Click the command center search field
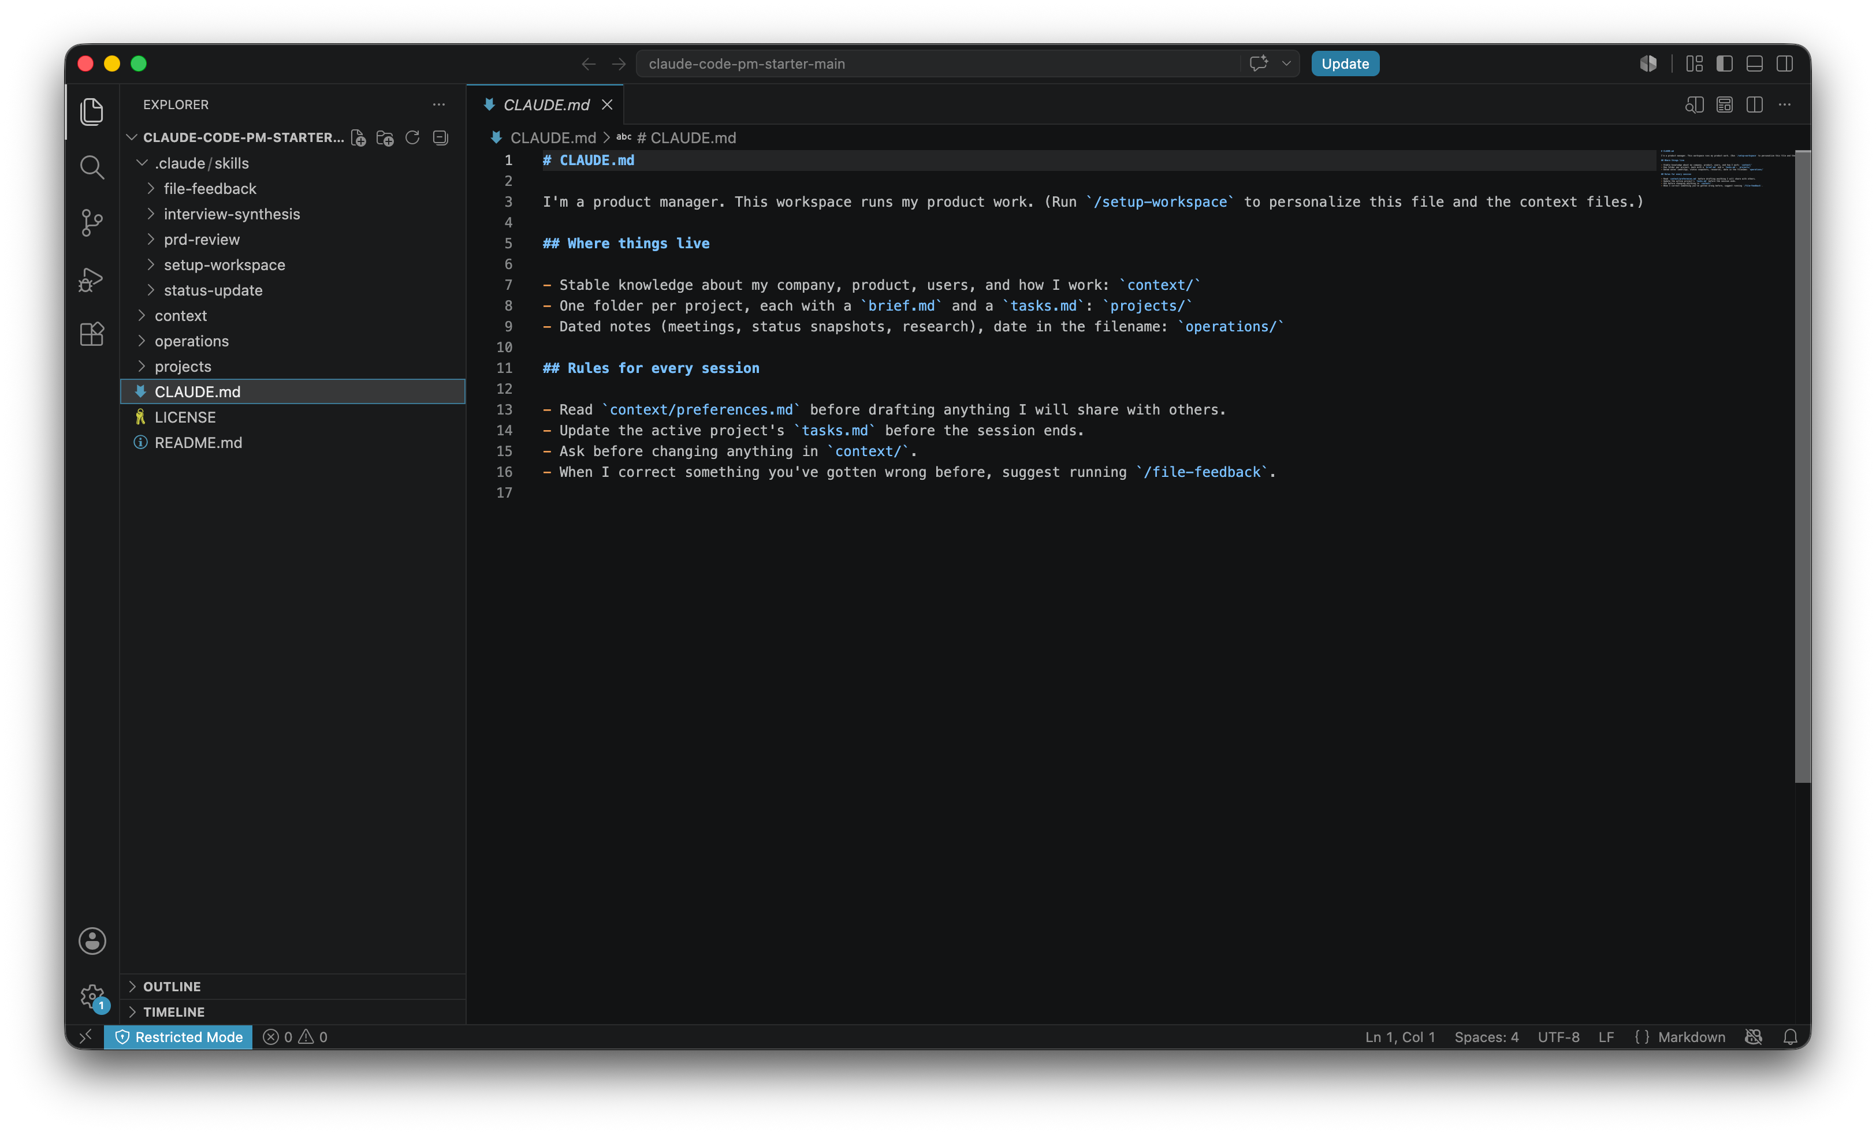This screenshot has height=1135, width=1876. [x=937, y=64]
